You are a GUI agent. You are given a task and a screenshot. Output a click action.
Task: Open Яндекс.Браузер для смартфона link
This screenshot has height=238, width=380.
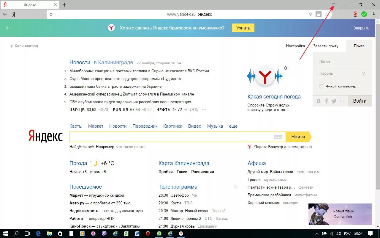tap(283, 147)
